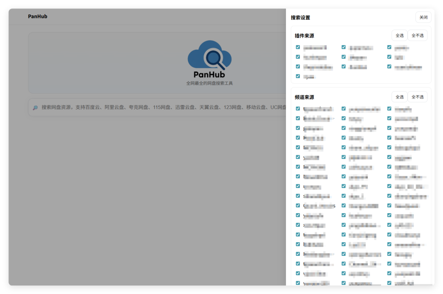The image size is (443, 294).
Task: Deselect all channels with 全不选 in 频道来源
Action: coord(417,97)
